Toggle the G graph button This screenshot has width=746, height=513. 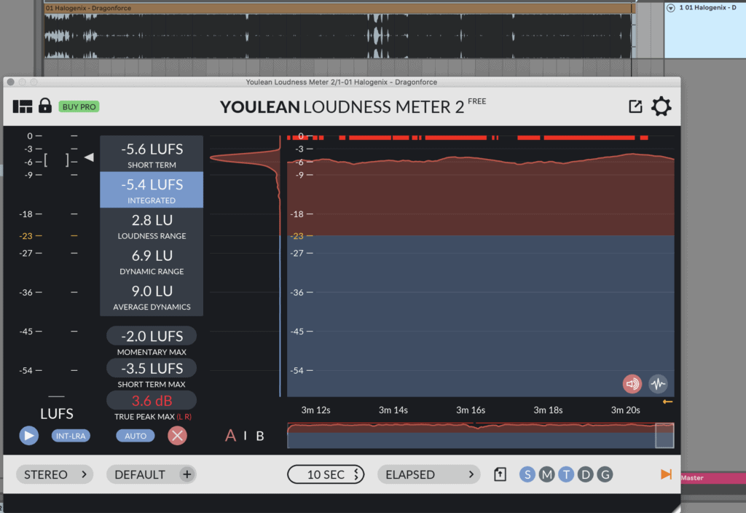click(x=605, y=474)
